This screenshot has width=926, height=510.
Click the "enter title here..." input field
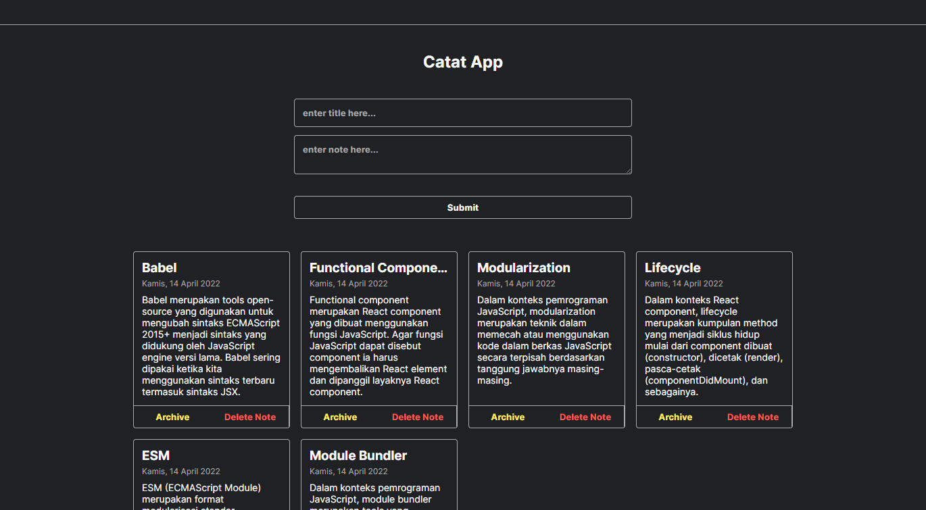(x=462, y=113)
